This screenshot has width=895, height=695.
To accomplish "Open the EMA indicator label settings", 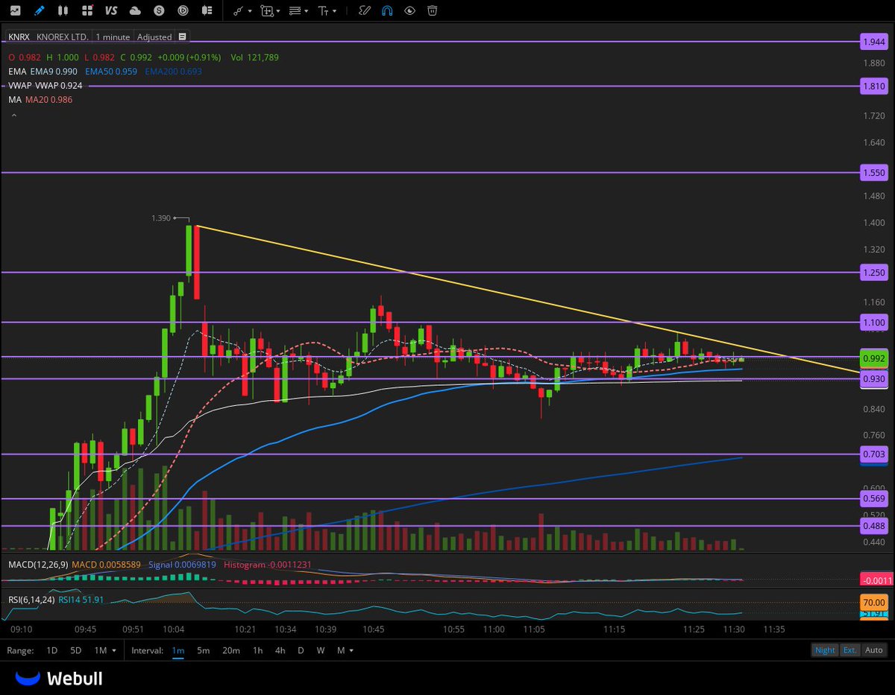I will (x=16, y=72).
